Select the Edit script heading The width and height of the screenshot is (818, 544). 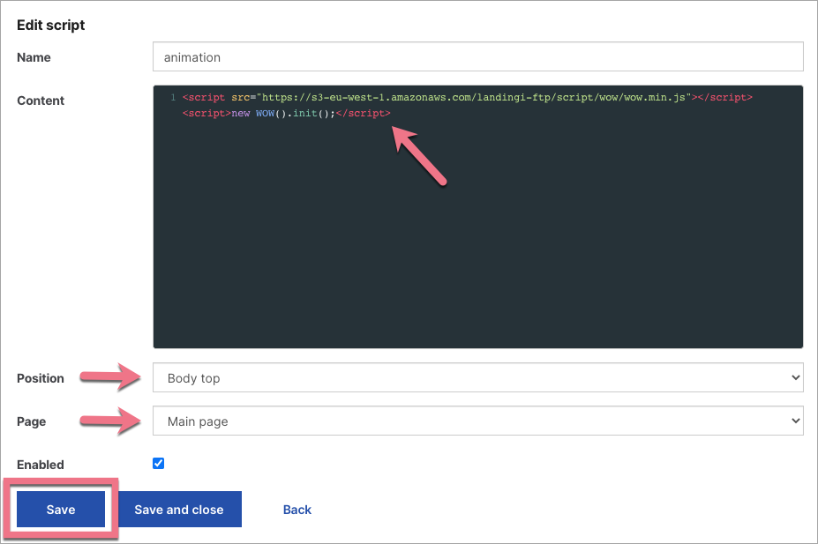pos(50,25)
